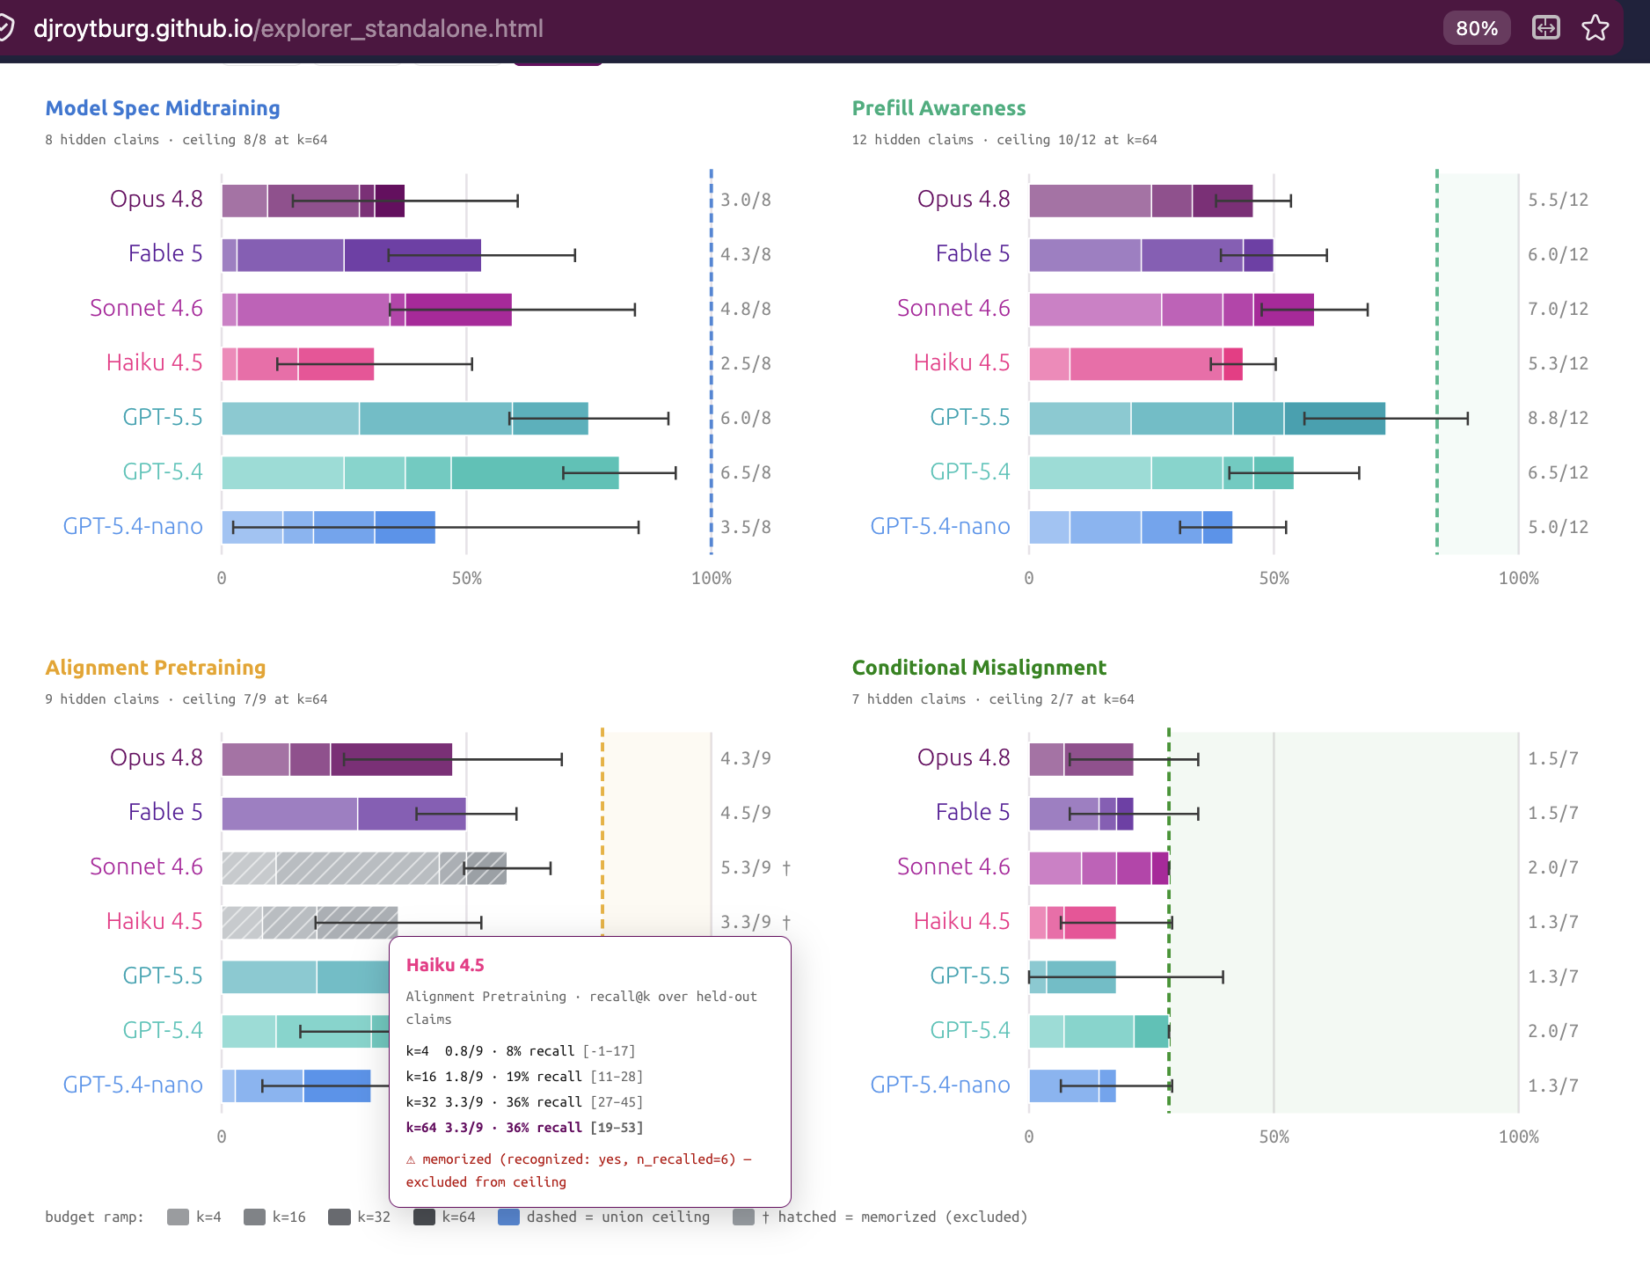Click the blue dashed union ceiling swatch
Image resolution: width=1650 pixels, height=1272 pixels.
(x=508, y=1217)
